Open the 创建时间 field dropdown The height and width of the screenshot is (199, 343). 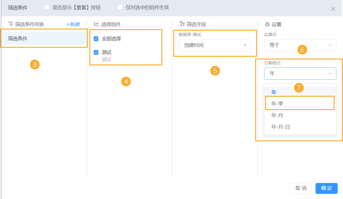(x=215, y=45)
